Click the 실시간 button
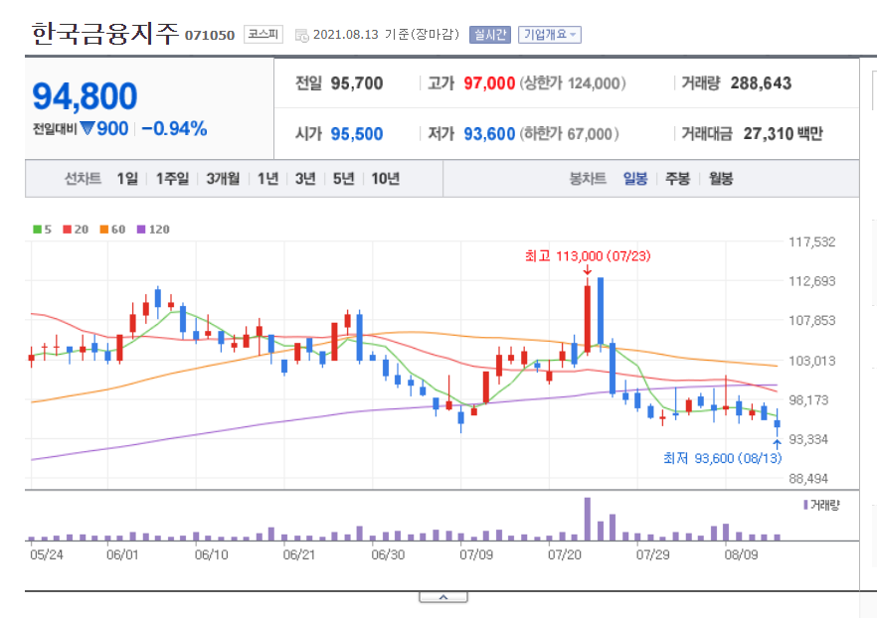This screenshot has height=618, width=877. point(490,35)
